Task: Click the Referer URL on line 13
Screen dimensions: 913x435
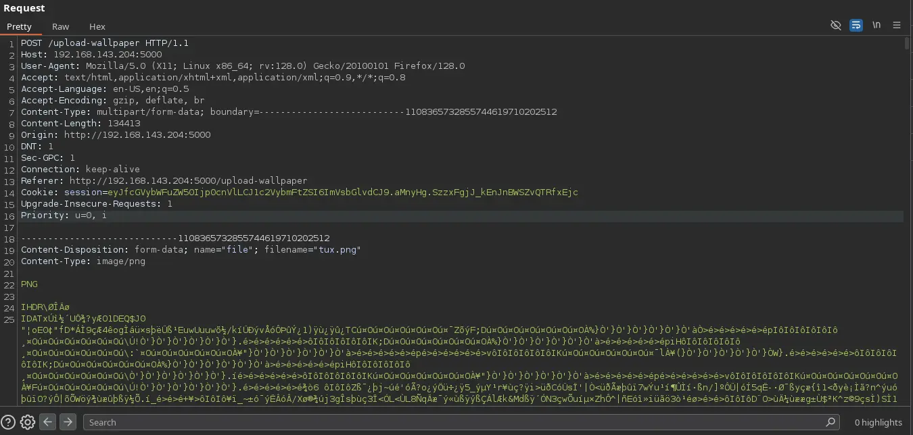Action: (x=188, y=181)
